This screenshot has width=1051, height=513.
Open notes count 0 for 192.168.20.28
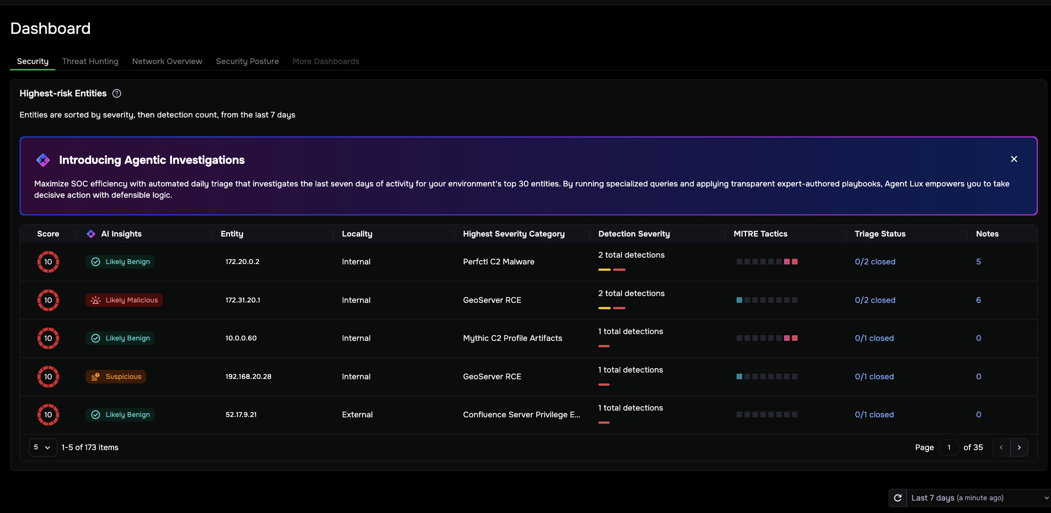click(x=978, y=376)
